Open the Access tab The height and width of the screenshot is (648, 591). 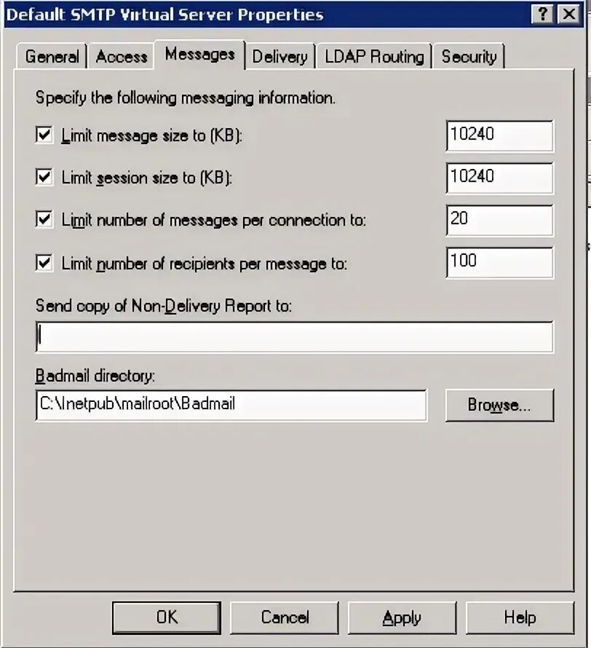pyautogui.click(x=122, y=56)
